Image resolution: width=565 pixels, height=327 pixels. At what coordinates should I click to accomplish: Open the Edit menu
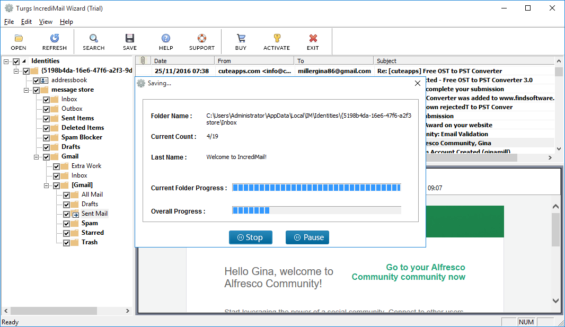(x=27, y=22)
